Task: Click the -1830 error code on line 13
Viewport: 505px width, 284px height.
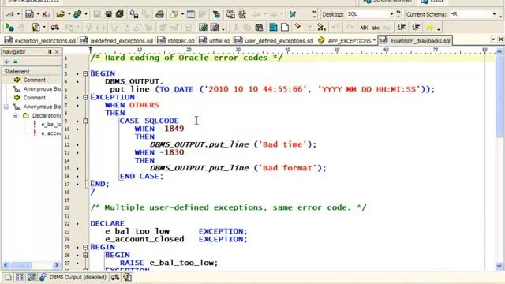Action: [172, 152]
